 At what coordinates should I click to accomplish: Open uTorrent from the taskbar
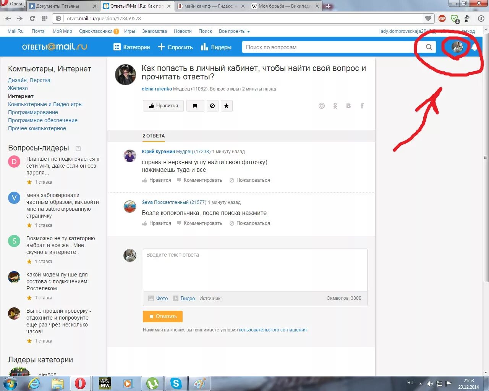pyautogui.click(x=152, y=383)
